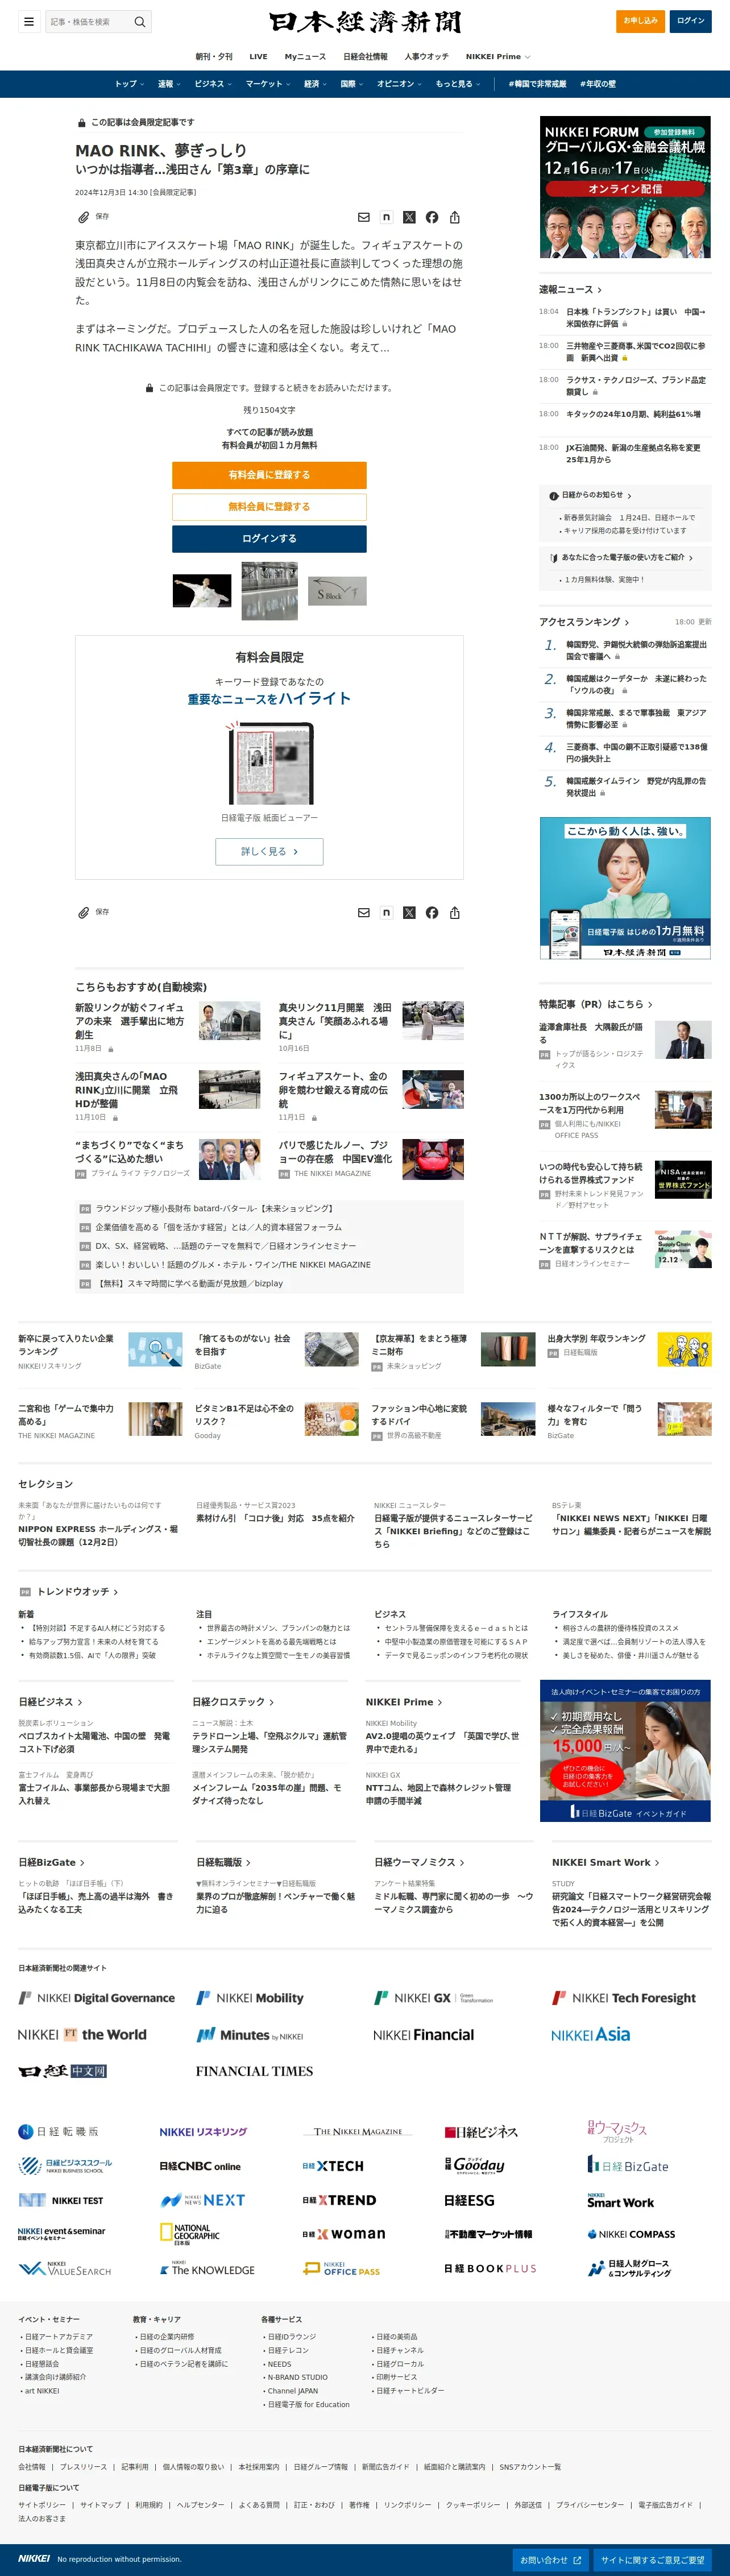Click 有料会員に登録する button
This screenshot has width=730, height=2576.
[269, 475]
